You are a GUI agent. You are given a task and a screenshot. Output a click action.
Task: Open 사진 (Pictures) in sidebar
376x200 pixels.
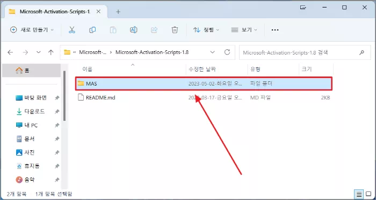[x=30, y=152]
